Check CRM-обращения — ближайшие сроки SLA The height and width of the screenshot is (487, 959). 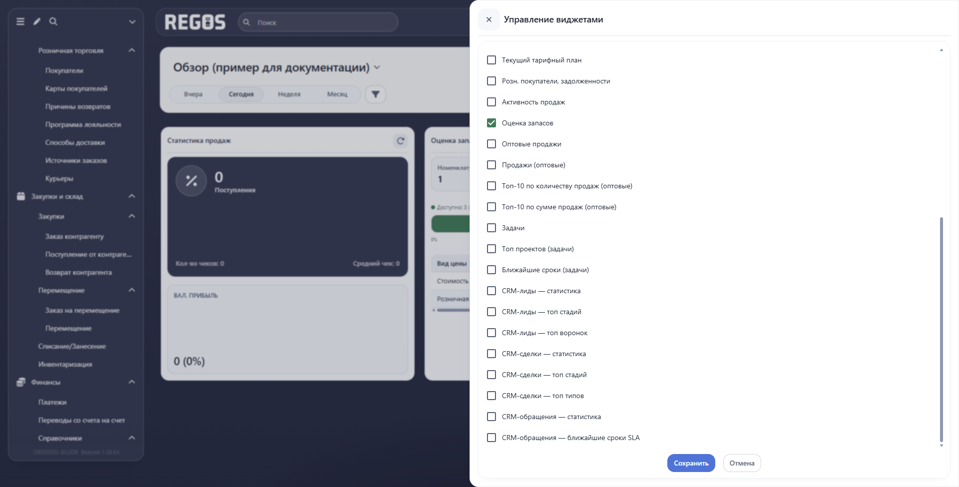pos(491,438)
